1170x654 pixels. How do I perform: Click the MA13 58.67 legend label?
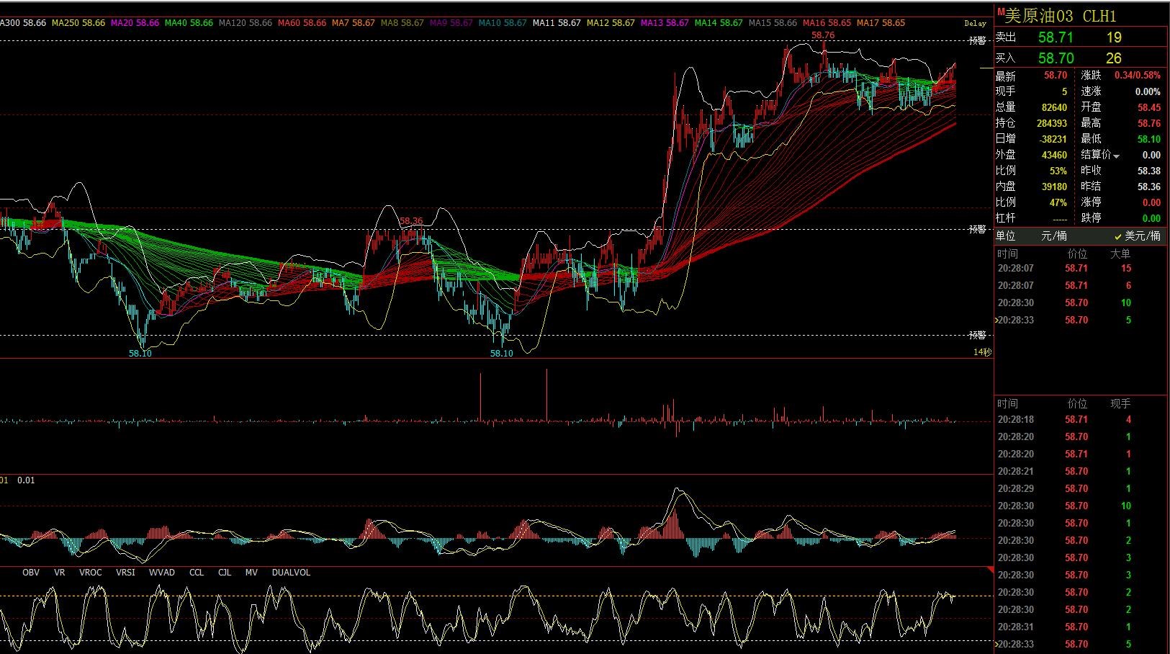tap(665, 23)
